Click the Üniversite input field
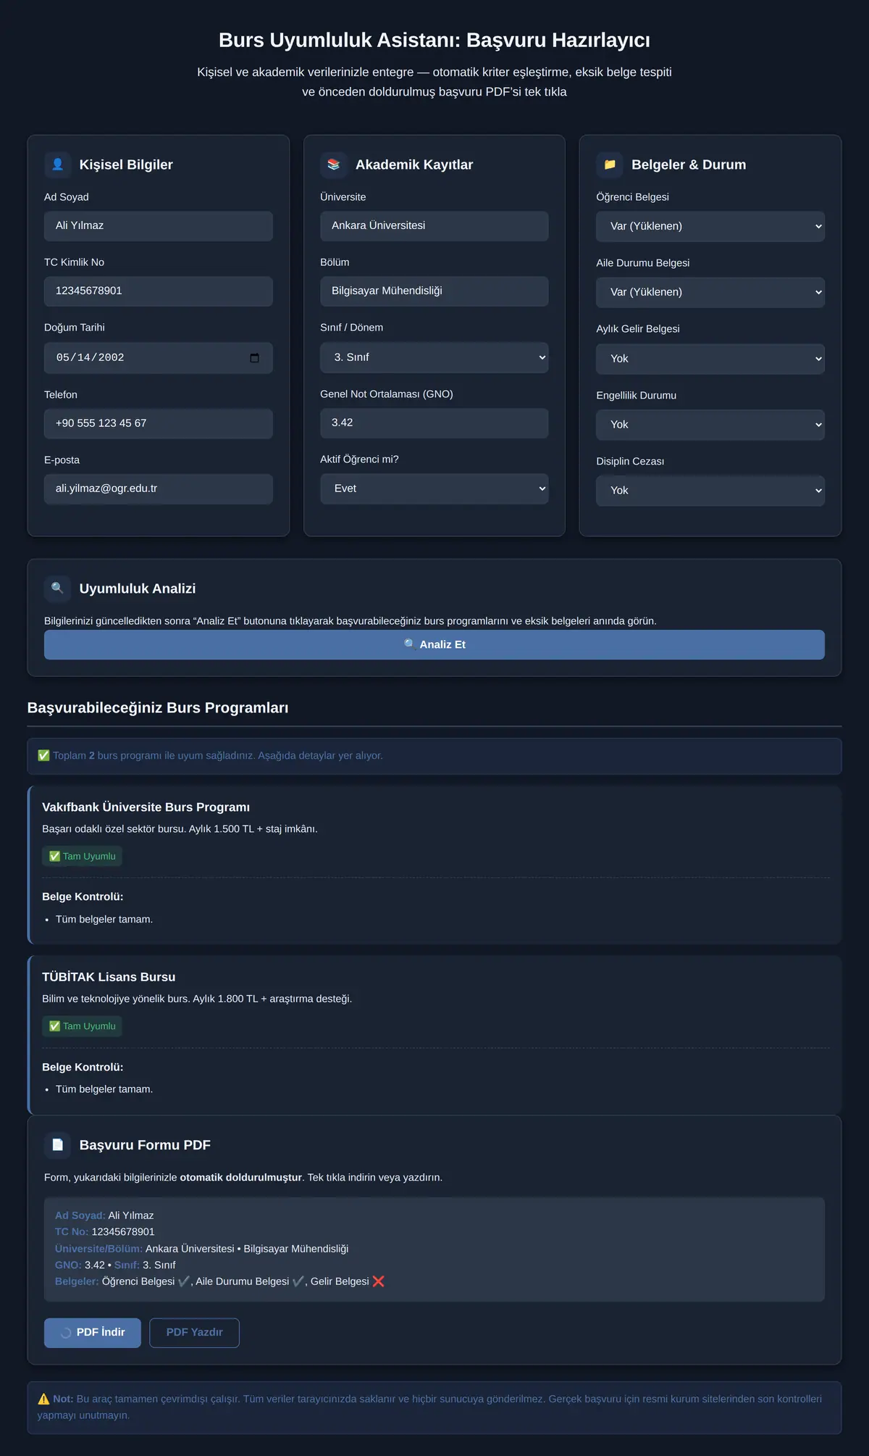Image resolution: width=869 pixels, height=1456 pixels. click(x=434, y=226)
